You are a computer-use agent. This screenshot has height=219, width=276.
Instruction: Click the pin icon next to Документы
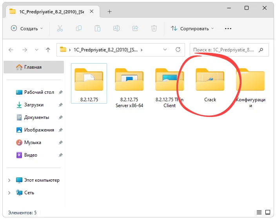60,117
